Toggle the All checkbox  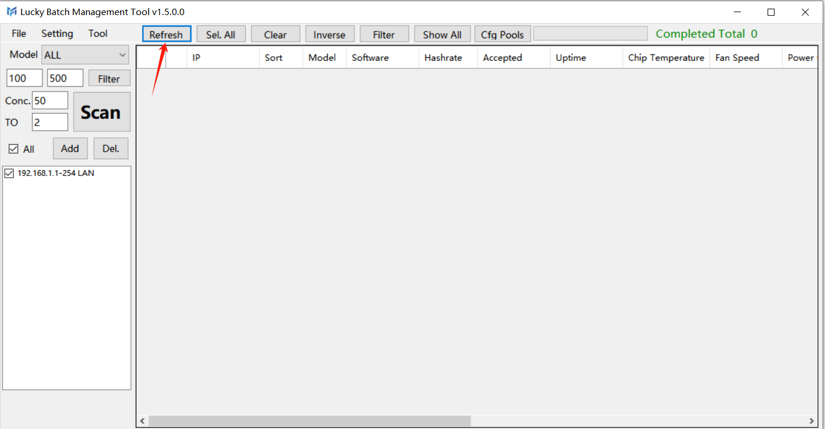coord(14,149)
